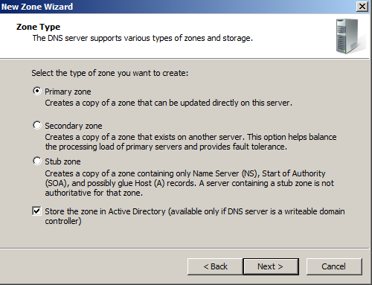Screen dimensions: 372x285
Task: Untick the Store the zone in Active Directory checkbox
Action: point(36,211)
